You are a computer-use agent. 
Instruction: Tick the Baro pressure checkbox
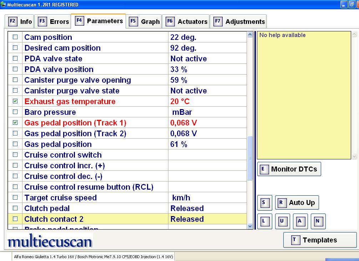click(x=15, y=112)
